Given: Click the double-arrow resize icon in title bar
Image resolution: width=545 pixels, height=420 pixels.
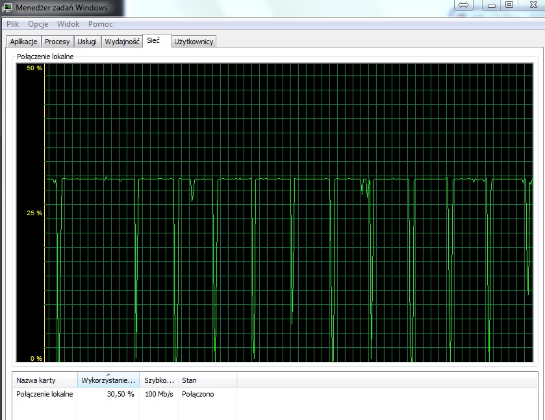Looking at the screenshot, I should 464,5.
